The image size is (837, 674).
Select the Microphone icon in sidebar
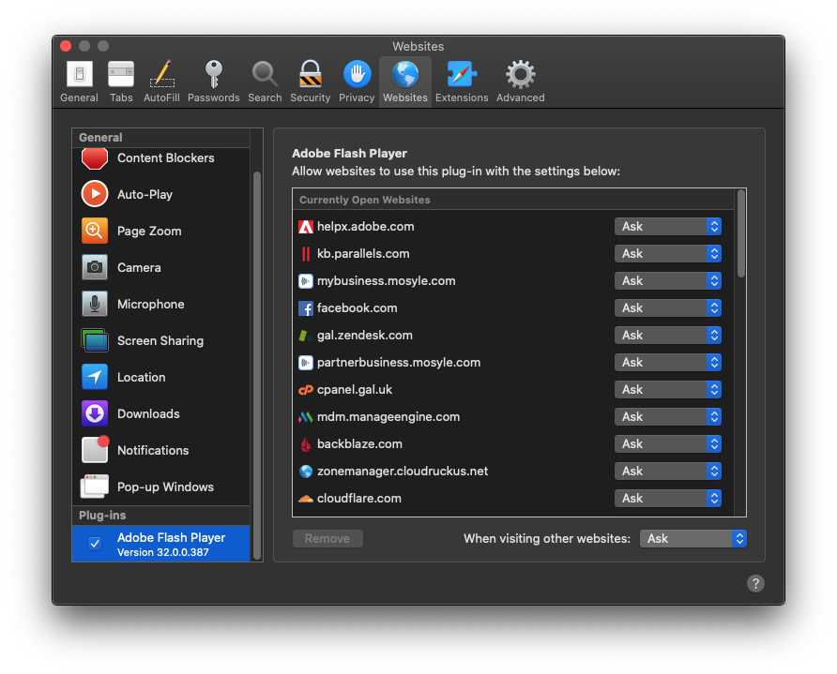[x=95, y=304]
